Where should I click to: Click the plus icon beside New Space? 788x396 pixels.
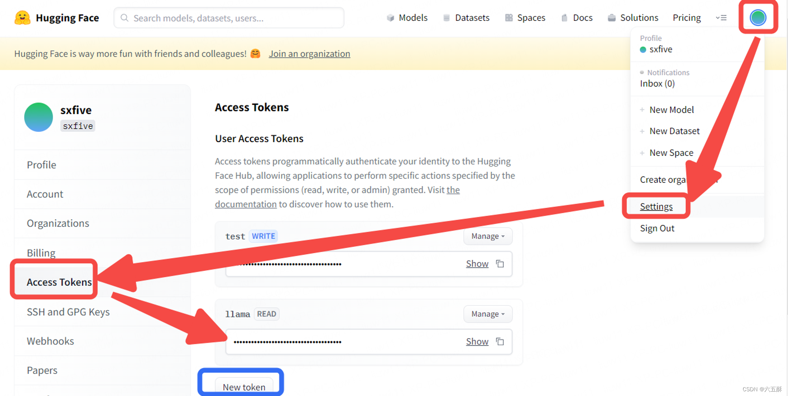642,153
